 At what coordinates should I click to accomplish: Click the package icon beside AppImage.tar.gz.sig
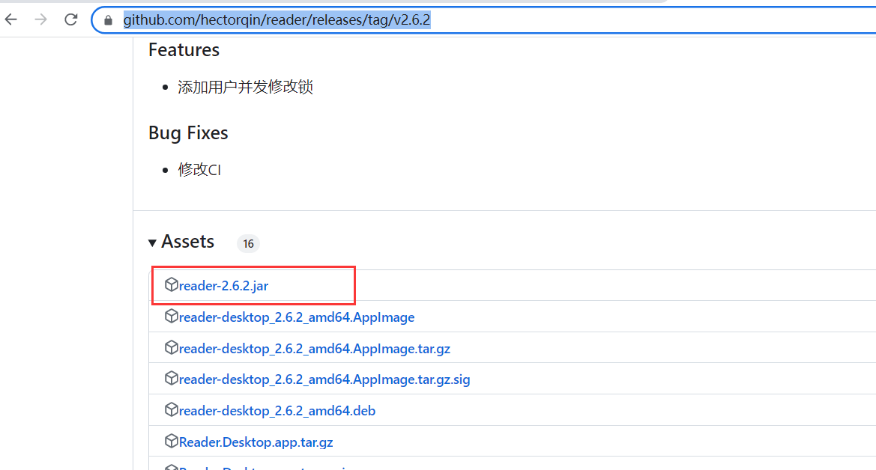[x=171, y=379]
